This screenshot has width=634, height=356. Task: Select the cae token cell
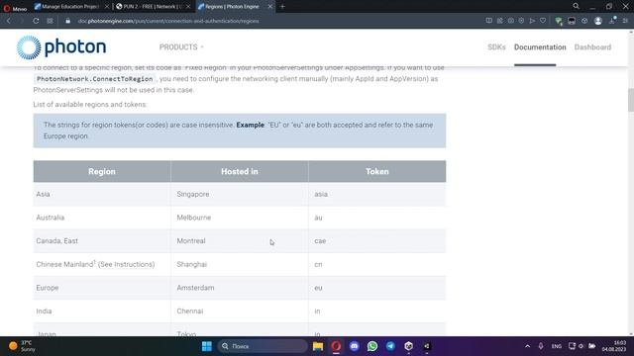click(377, 241)
